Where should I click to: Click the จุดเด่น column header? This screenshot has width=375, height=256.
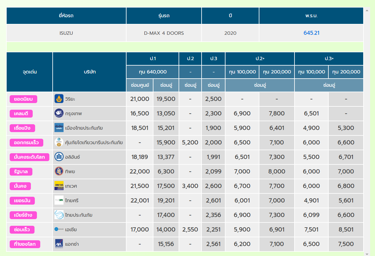[30, 72]
